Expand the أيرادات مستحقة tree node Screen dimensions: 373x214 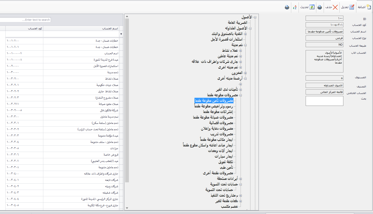241,179
